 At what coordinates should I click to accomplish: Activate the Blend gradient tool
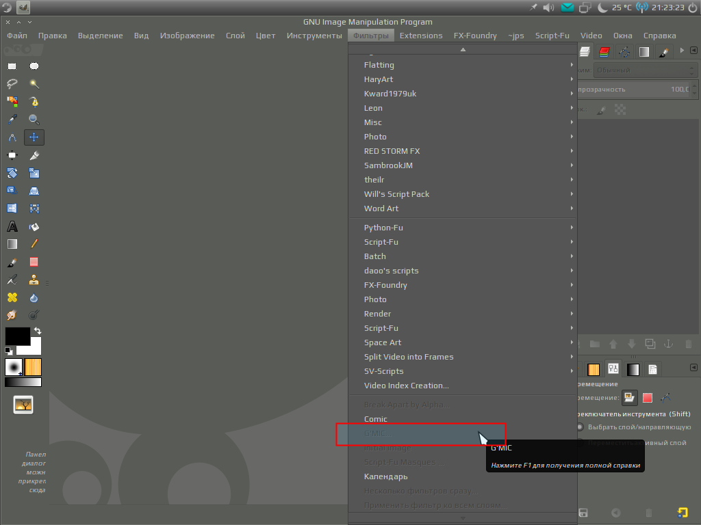[x=12, y=244]
